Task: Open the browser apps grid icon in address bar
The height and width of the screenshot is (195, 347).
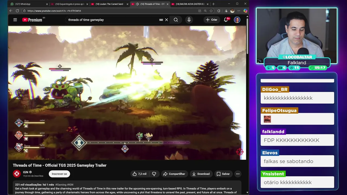Action: [200, 11]
